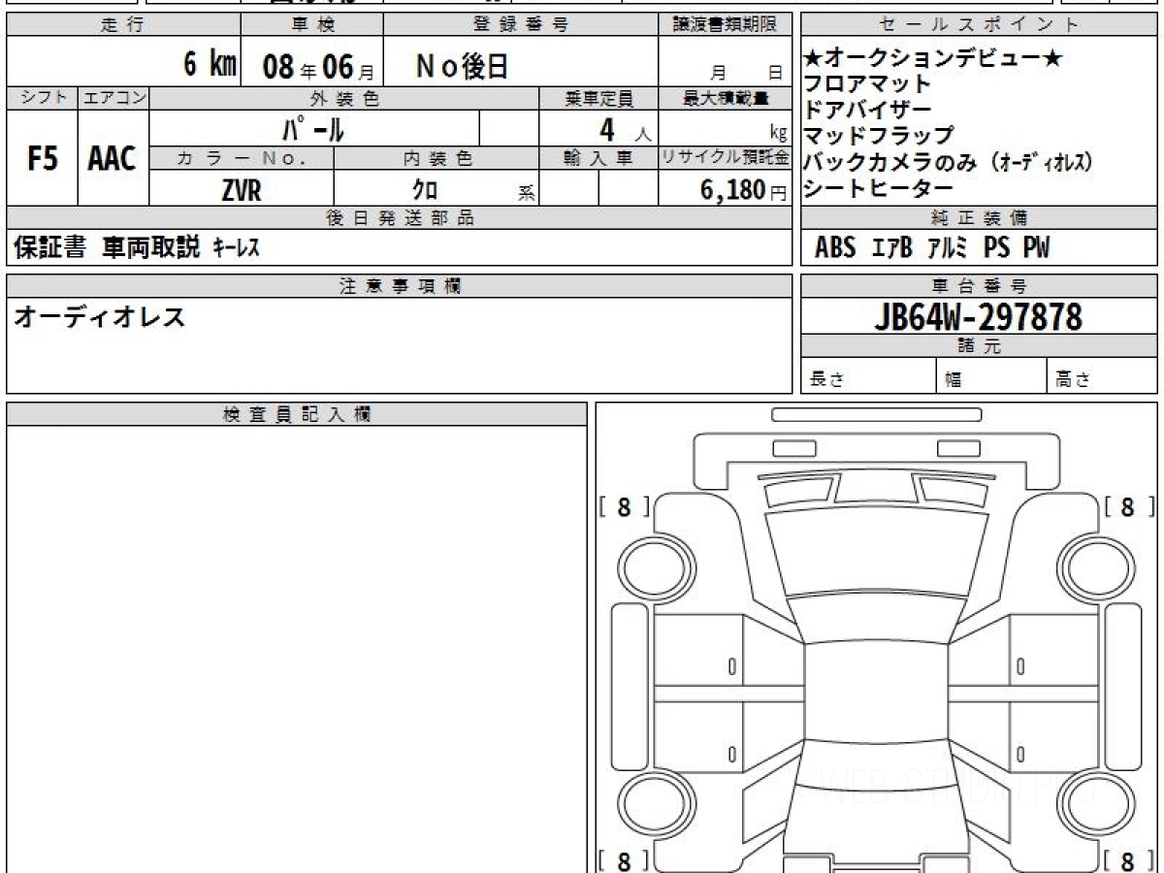Select "車両取説" in later-shipped parts

click(150, 248)
